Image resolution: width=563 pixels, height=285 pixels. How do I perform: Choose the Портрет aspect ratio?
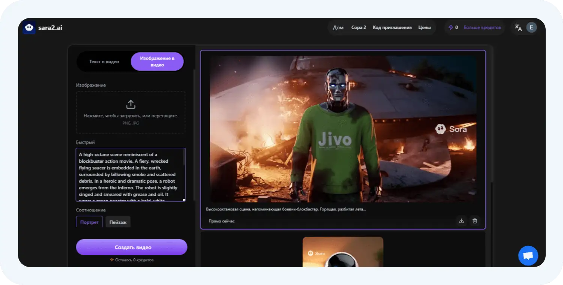click(x=89, y=222)
